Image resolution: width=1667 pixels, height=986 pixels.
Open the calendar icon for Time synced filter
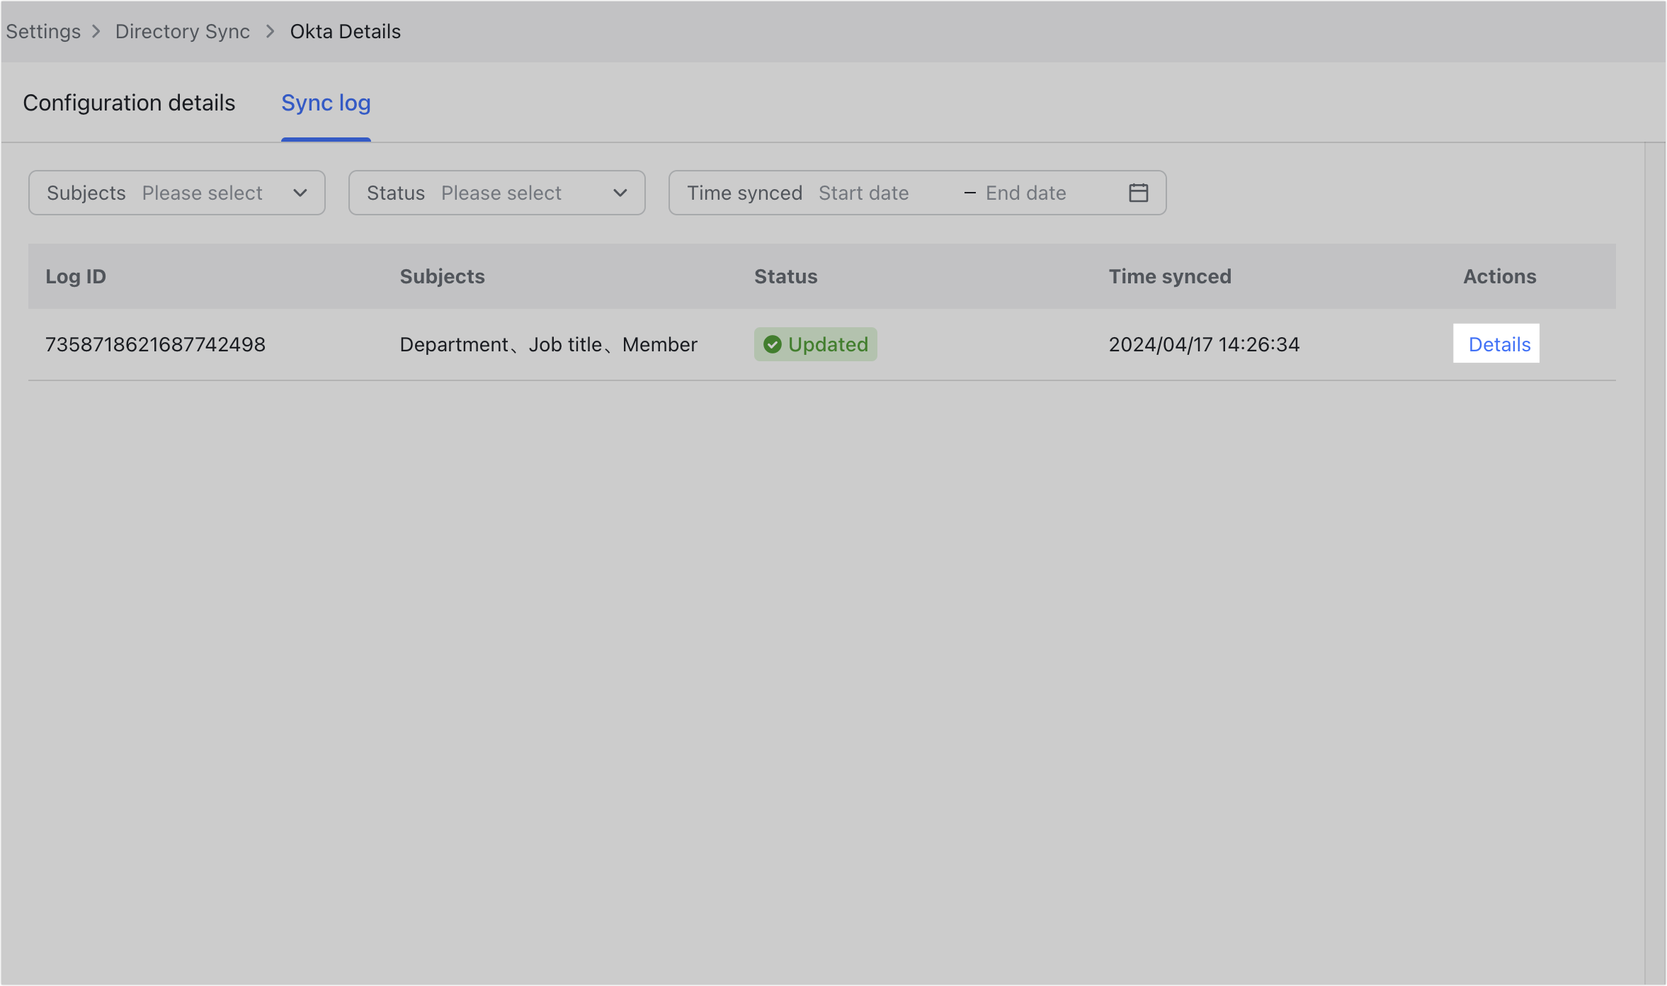[1138, 192]
